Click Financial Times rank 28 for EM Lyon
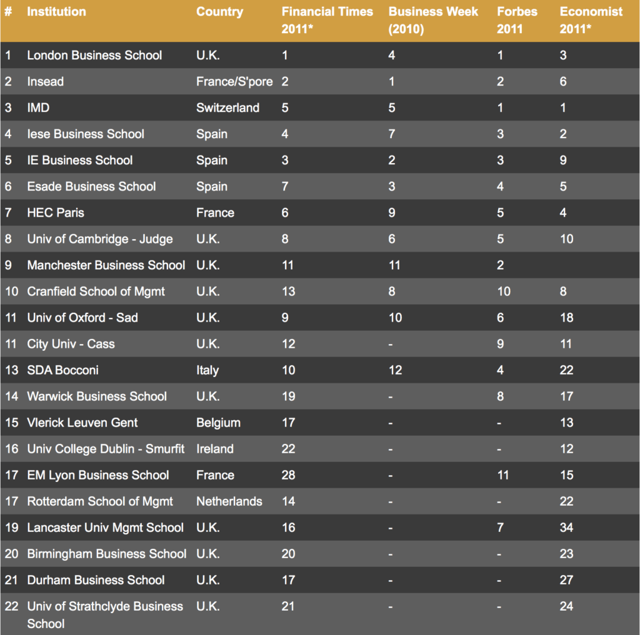Image resolution: width=640 pixels, height=635 pixels. click(288, 475)
